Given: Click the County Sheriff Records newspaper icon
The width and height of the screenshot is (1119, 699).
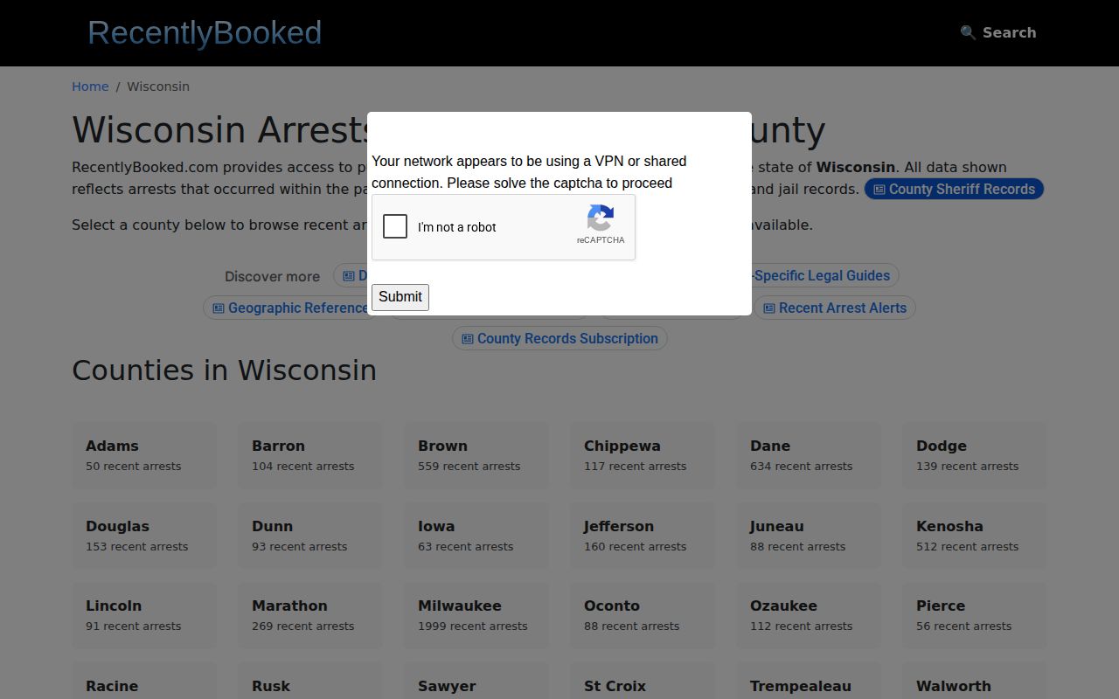Looking at the screenshot, I should (879, 190).
